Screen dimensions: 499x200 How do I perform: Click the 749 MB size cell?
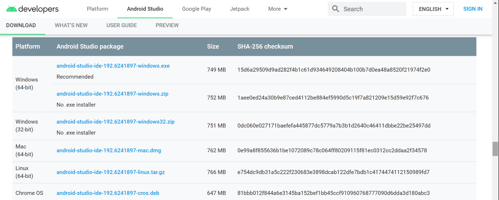(216, 70)
